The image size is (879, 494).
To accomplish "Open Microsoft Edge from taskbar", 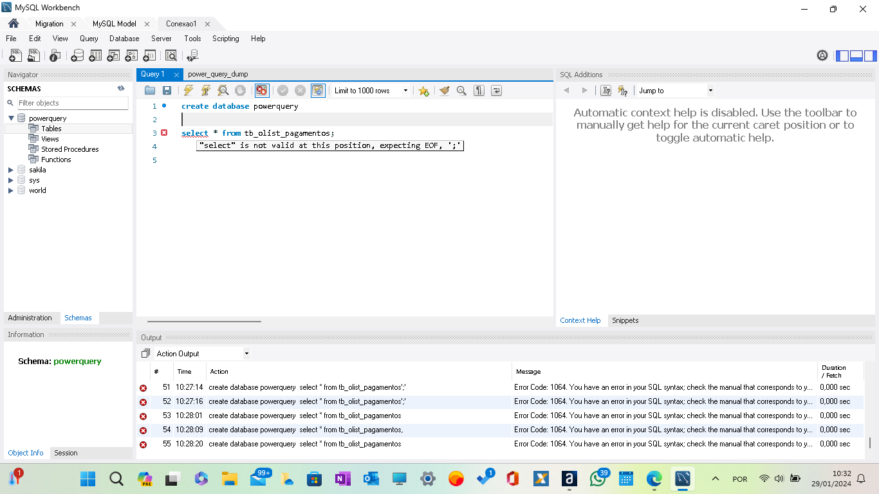I will [654, 479].
